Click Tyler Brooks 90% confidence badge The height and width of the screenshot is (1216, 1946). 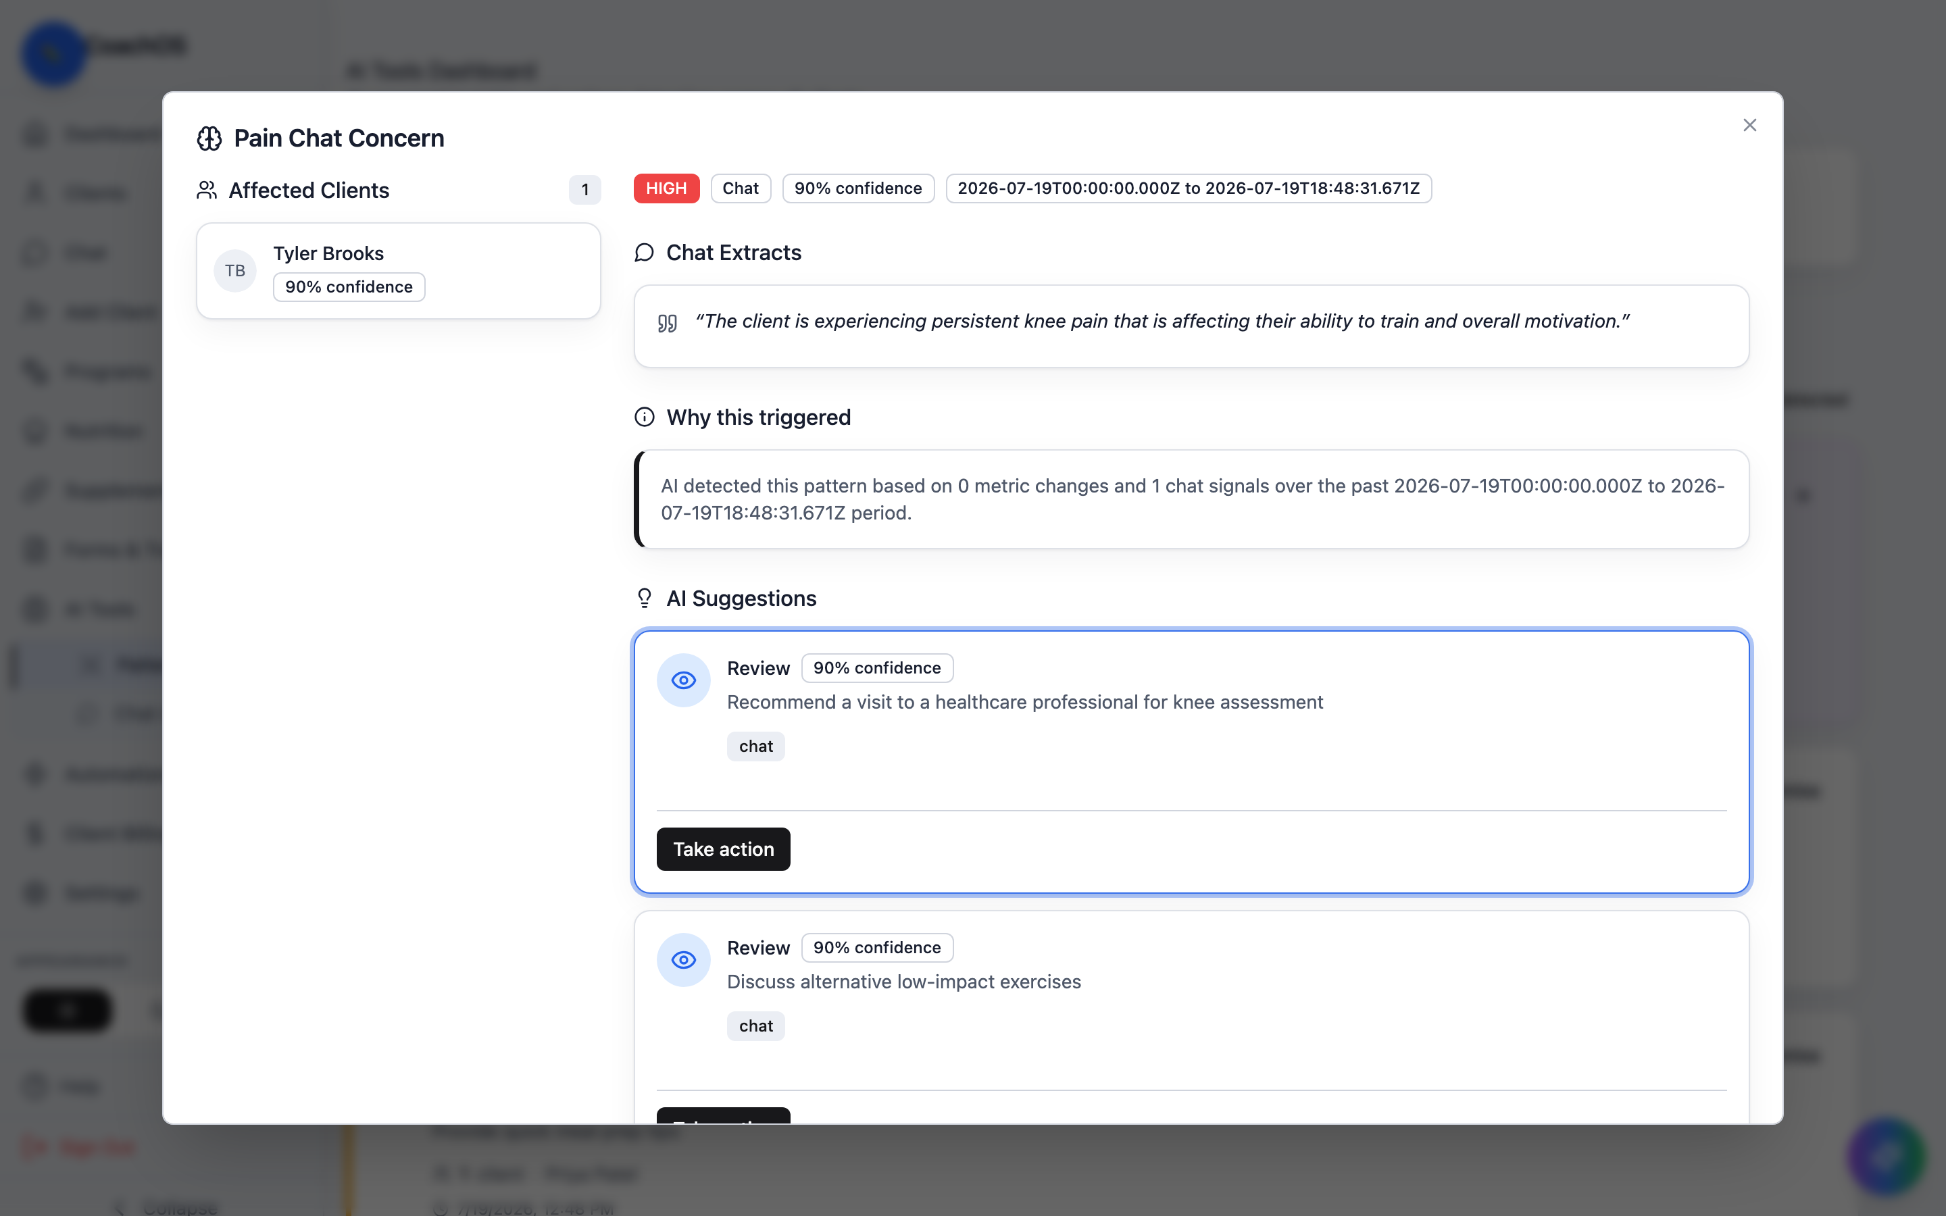pyautogui.click(x=349, y=287)
